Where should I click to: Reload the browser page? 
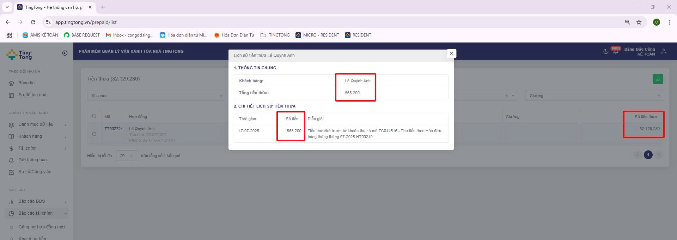coord(33,22)
